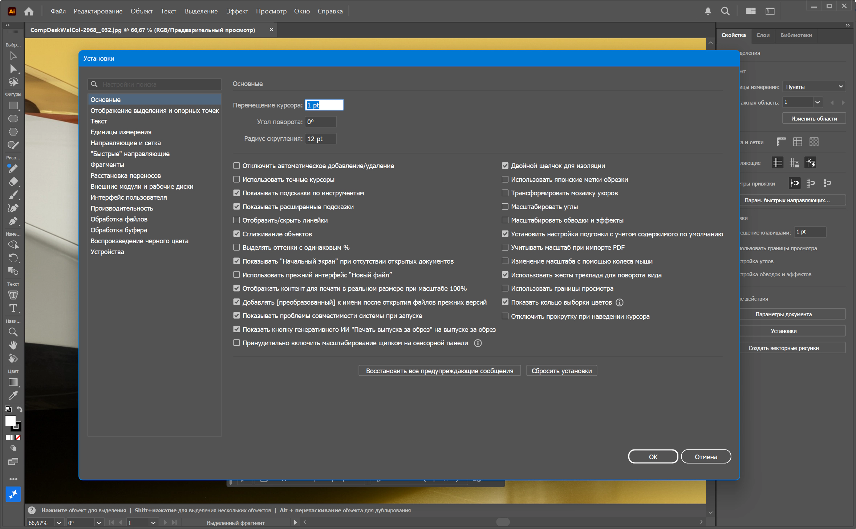
Task: Click the white fill color swatch
Action: click(x=10, y=420)
